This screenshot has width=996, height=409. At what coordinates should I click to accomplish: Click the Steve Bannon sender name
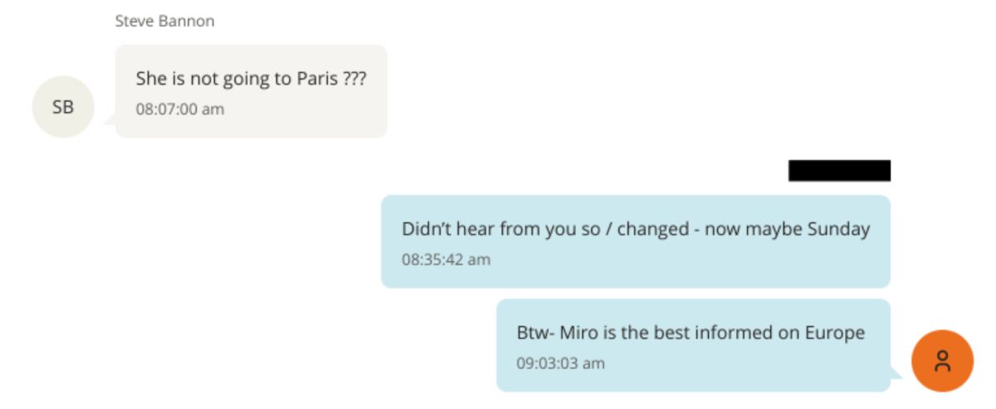pos(164,22)
